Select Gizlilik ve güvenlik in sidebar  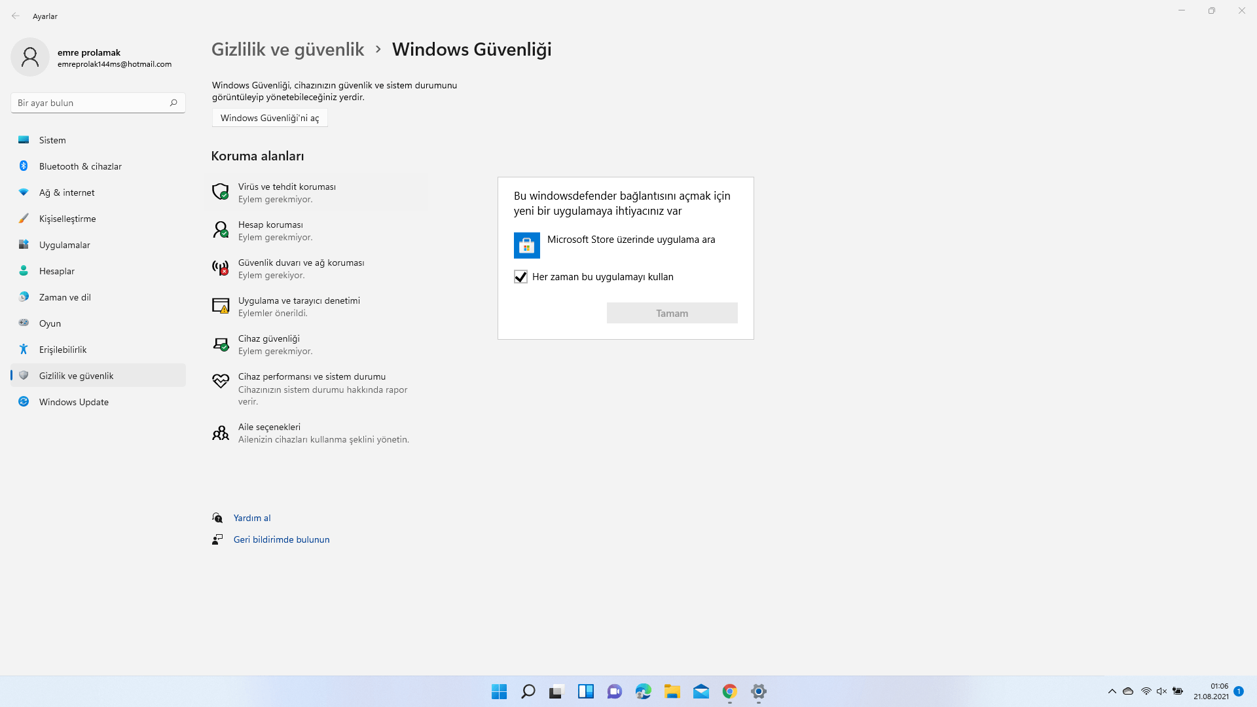point(98,376)
